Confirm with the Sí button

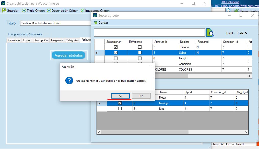click(x=120, y=96)
